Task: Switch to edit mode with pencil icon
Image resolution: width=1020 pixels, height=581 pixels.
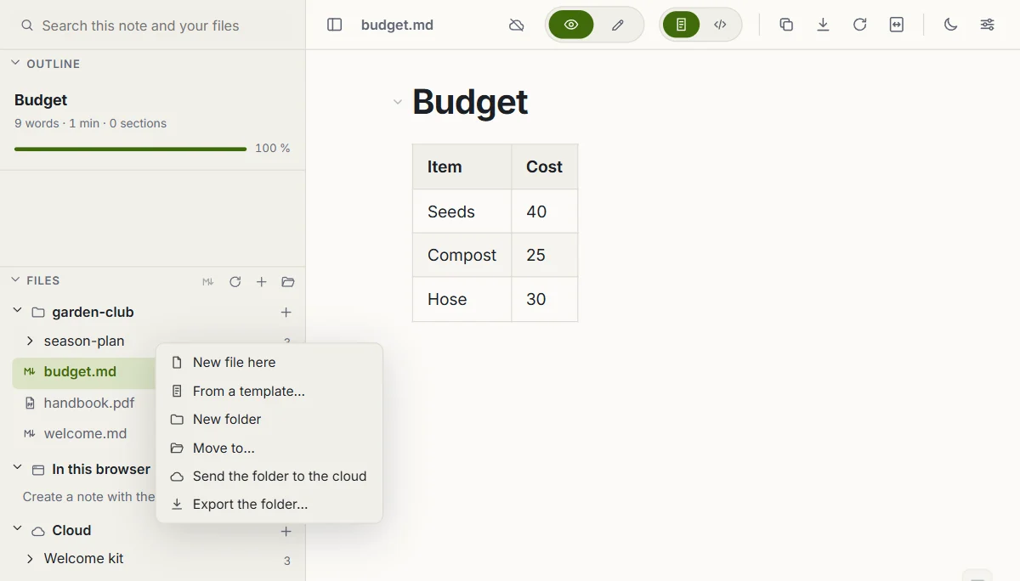Action: (x=618, y=25)
